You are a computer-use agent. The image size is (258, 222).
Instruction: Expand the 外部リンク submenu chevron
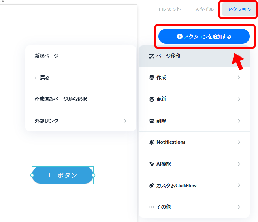pos(125,121)
